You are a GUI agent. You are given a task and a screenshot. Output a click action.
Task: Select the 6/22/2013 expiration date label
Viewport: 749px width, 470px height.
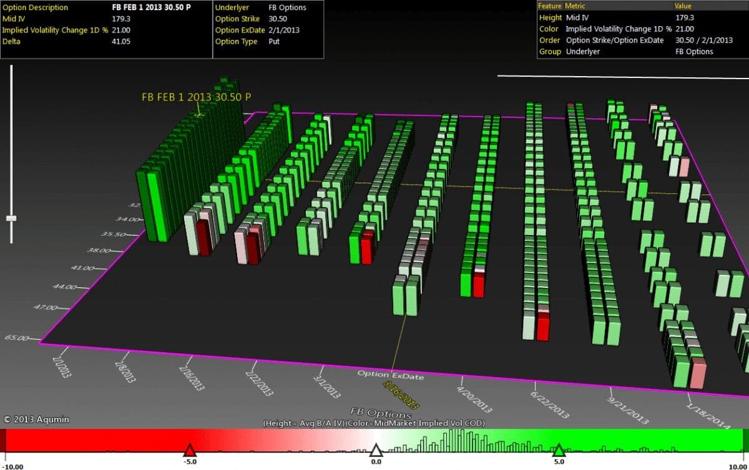(x=550, y=403)
